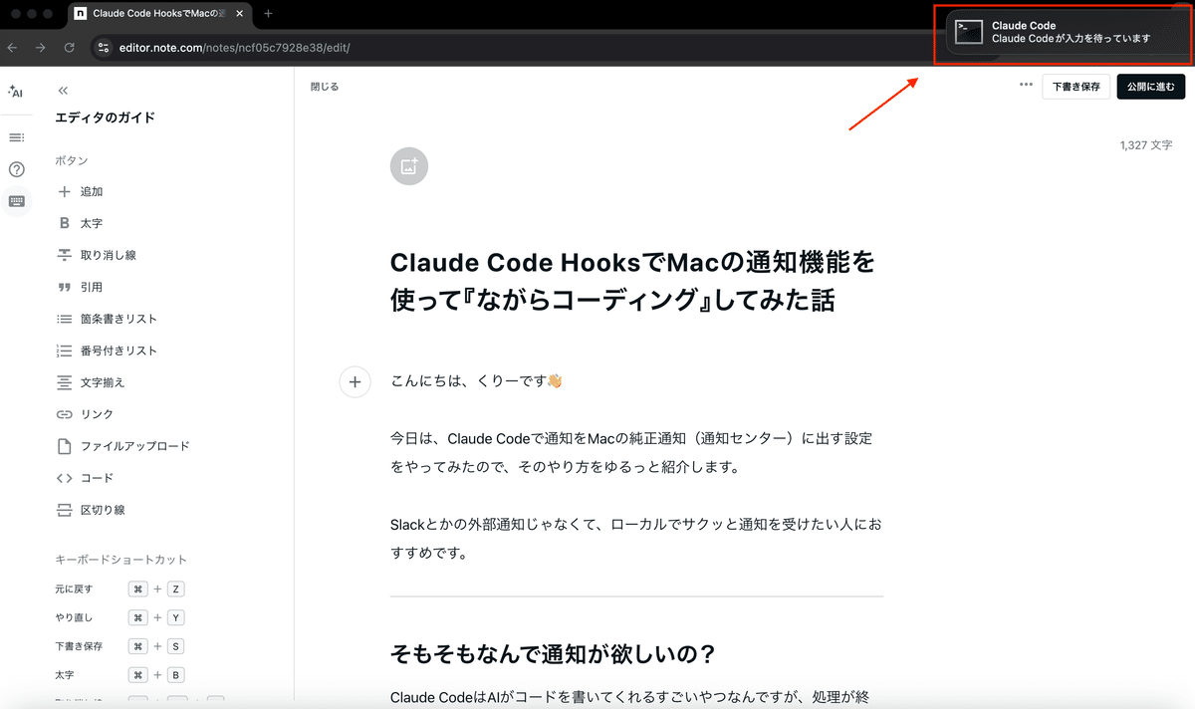Toggle 取り消し線 strikethrough formatting
The image size is (1195, 709).
point(64,255)
